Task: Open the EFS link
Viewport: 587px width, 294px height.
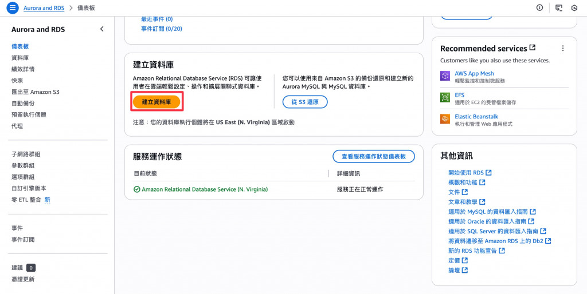Action: click(459, 96)
